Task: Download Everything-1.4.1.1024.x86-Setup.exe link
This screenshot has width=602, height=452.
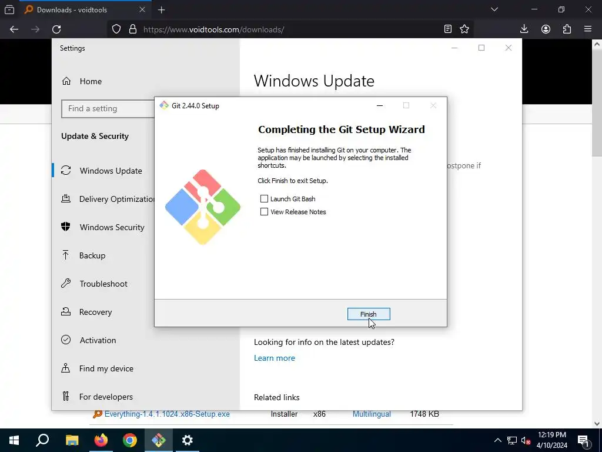Action: tap(167, 414)
